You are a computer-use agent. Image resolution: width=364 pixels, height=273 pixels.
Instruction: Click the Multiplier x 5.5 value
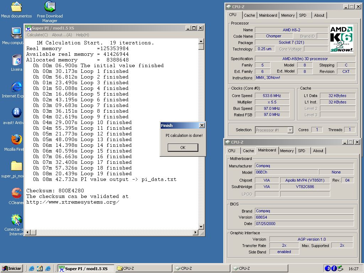click(272, 102)
